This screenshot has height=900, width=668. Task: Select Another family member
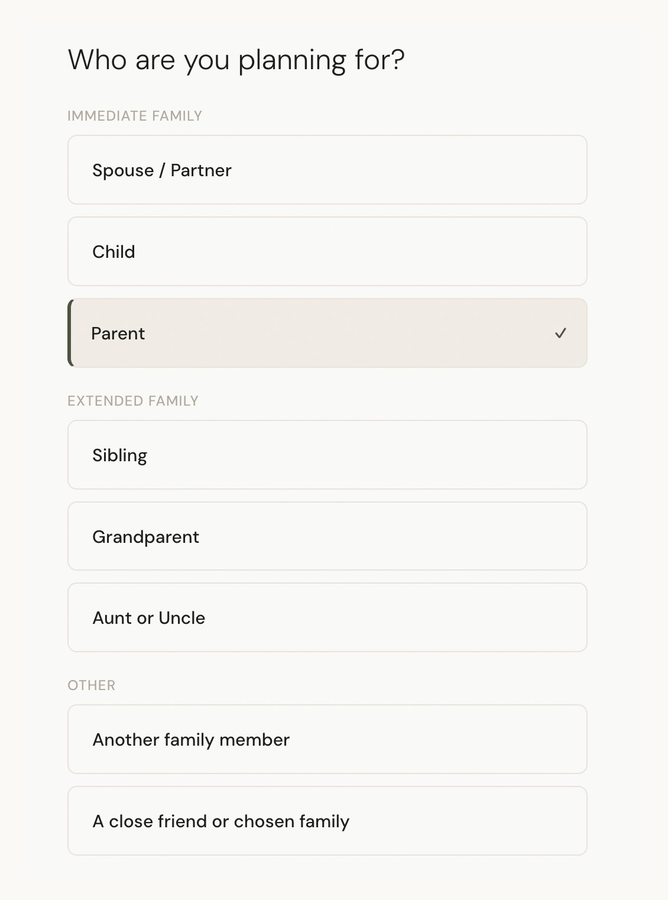click(x=327, y=740)
